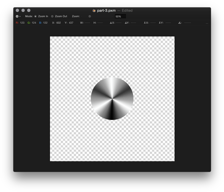Click the green G color value readout
The image size is (224, 192).
(32, 23)
